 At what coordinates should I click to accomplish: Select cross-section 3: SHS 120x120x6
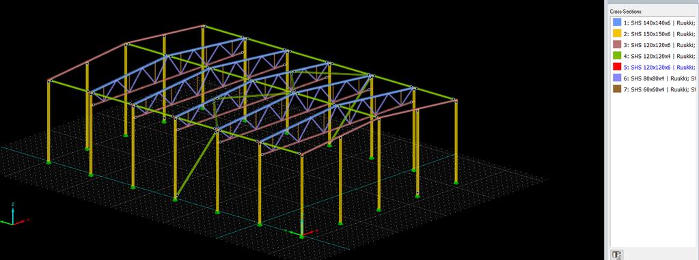[660, 45]
